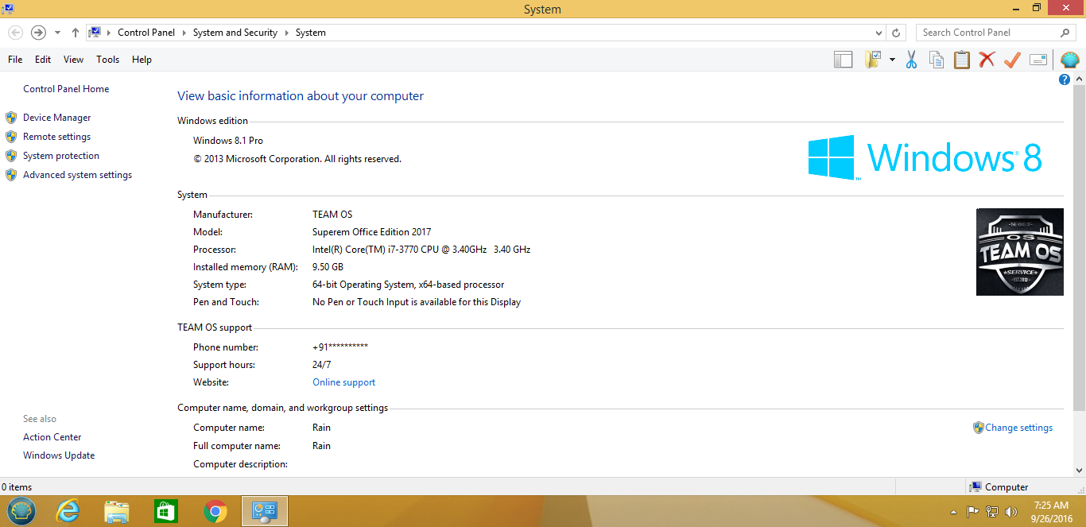Launch Internet Explorer from taskbar

[68, 511]
